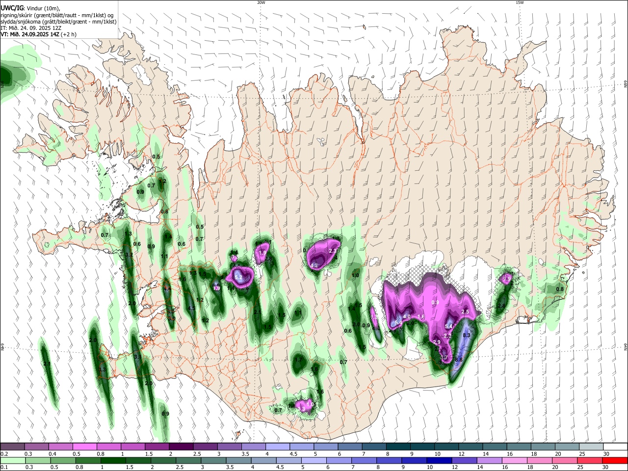Select the dark teal snow swatch at 9
This screenshot has height=471, width=628.
click(422, 447)
